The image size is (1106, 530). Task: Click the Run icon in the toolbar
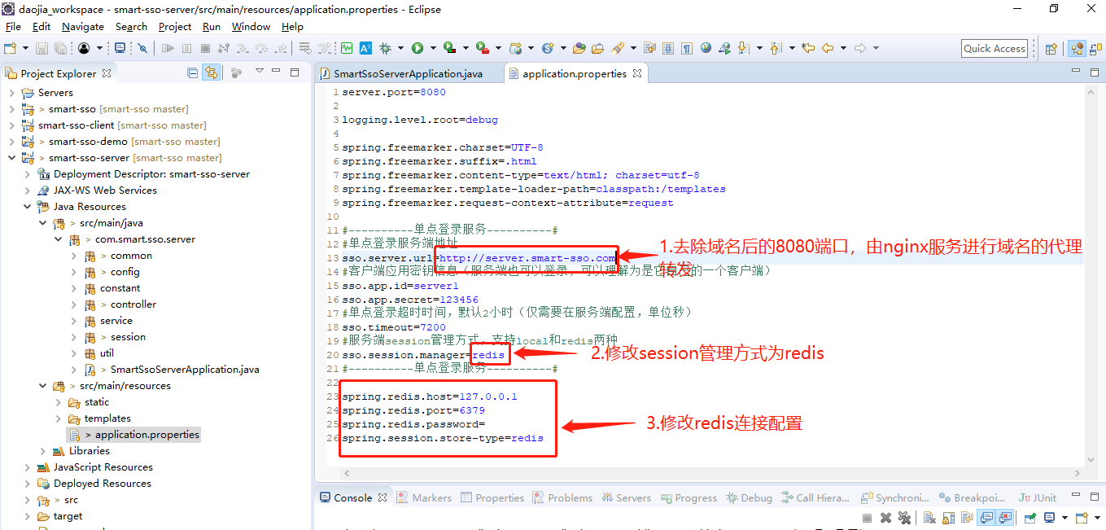click(x=416, y=47)
